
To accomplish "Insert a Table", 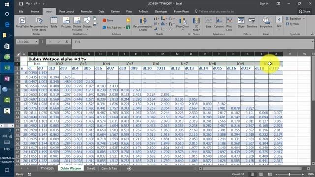I will coord(54,23).
